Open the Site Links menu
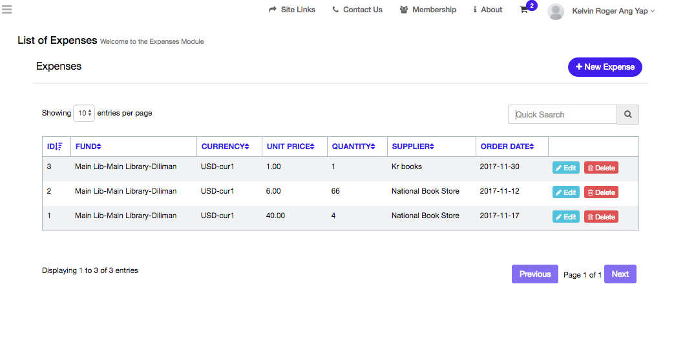 pyautogui.click(x=292, y=10)
